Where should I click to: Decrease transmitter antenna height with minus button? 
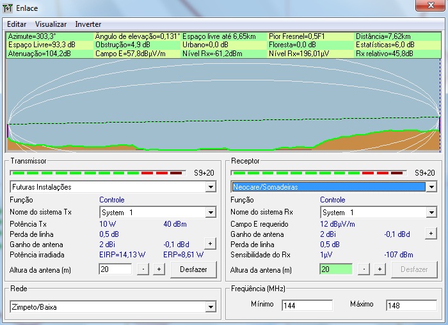[143, 269]
